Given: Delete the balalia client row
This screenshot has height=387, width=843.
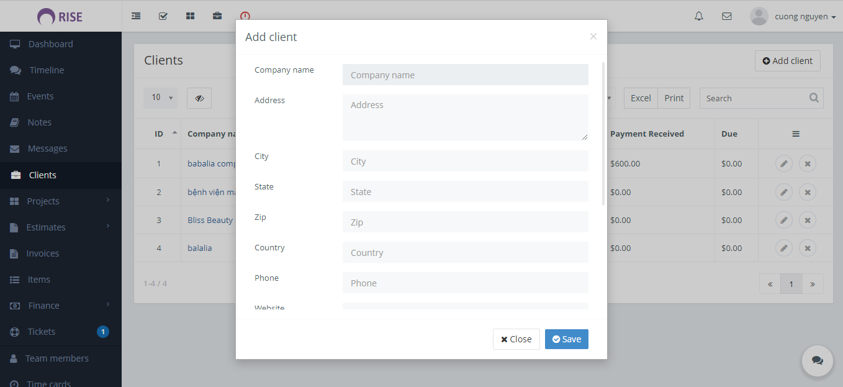Looking at the screenshot, I should point(808,248).
